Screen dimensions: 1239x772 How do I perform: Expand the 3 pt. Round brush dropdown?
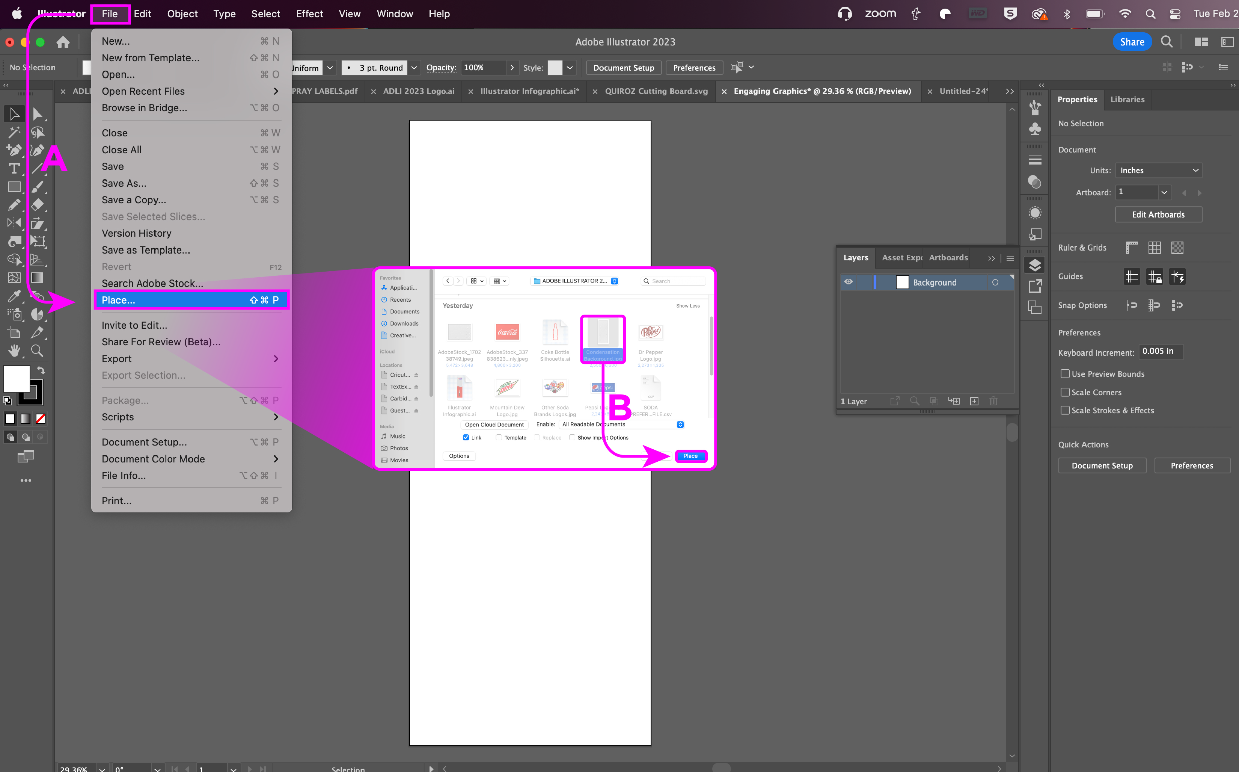pos(415,68)
